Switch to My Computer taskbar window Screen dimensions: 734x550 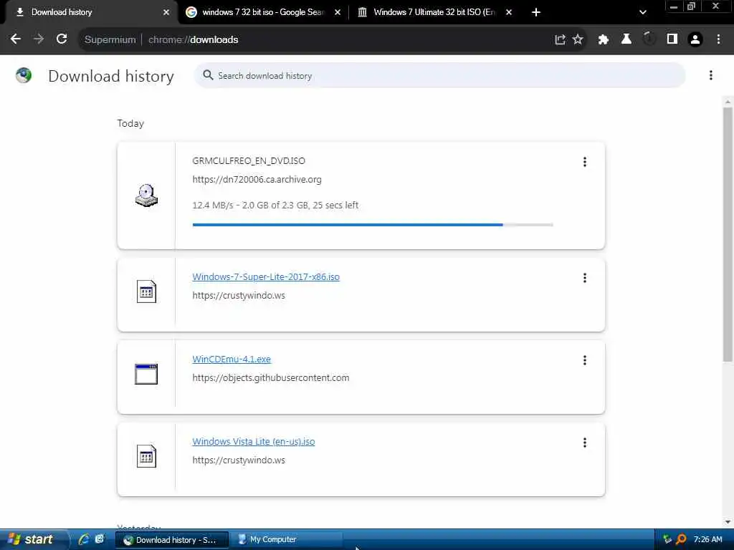click(287, 539)
